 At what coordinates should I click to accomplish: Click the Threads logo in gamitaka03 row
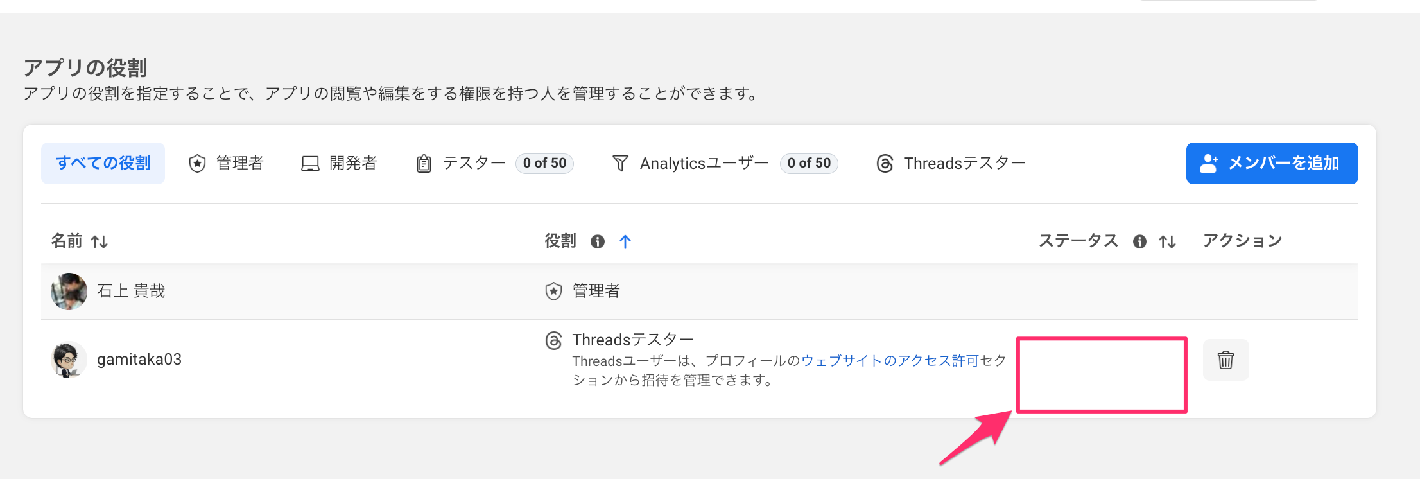(553, 340)
